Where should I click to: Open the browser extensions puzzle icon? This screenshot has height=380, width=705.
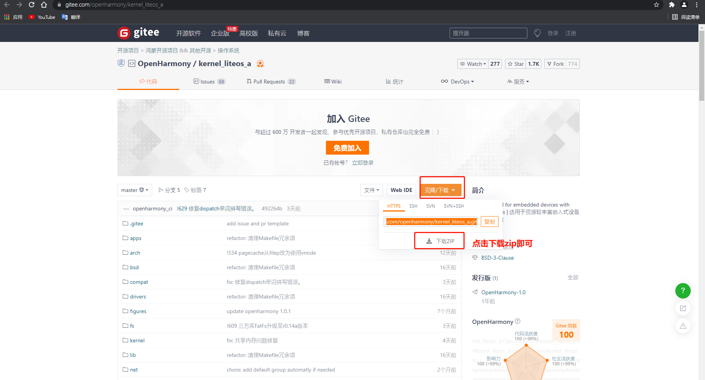(672, 5)
